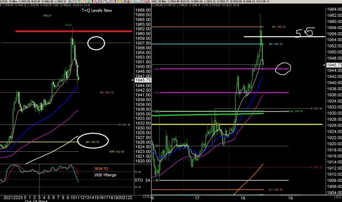Select the upper magenta Fibonacci line on the 30-minute chart
342x202 pixels.
coord(225,69)
